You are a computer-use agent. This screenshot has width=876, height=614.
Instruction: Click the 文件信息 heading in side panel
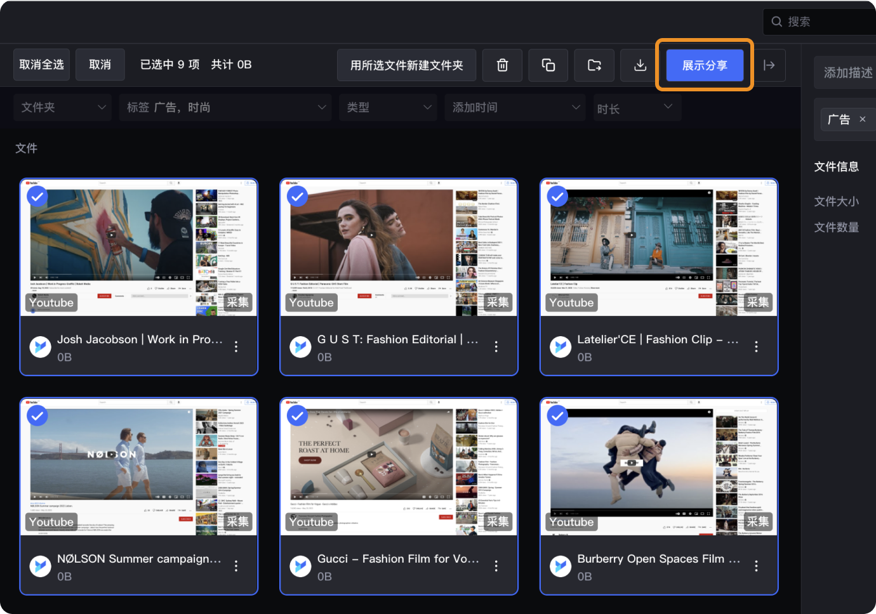[837, 167]
